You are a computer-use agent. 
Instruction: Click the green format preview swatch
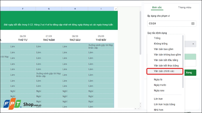pyautogui.click(x=190, y=57)
